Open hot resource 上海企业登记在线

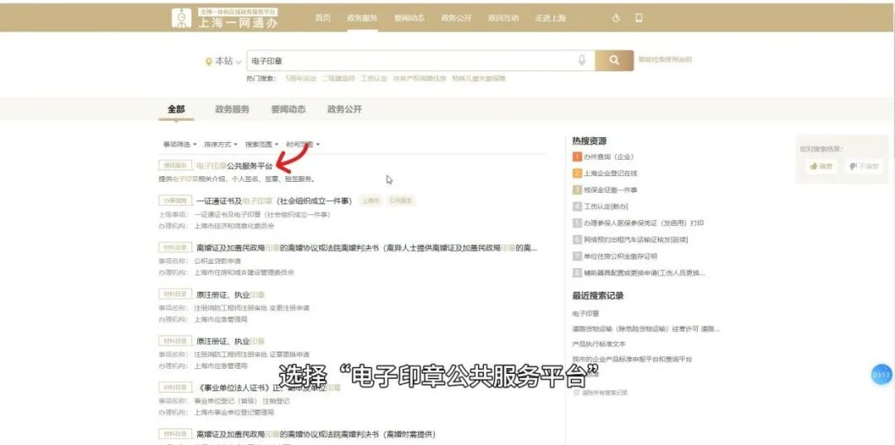pos(610,173)
